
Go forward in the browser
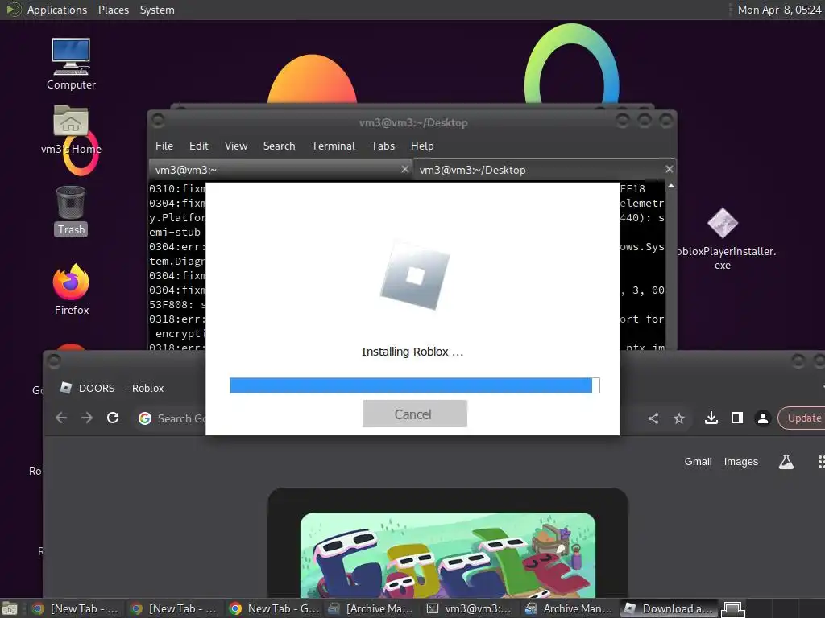coord(87,418)
